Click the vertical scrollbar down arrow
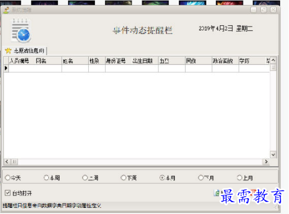 [273, 155]
